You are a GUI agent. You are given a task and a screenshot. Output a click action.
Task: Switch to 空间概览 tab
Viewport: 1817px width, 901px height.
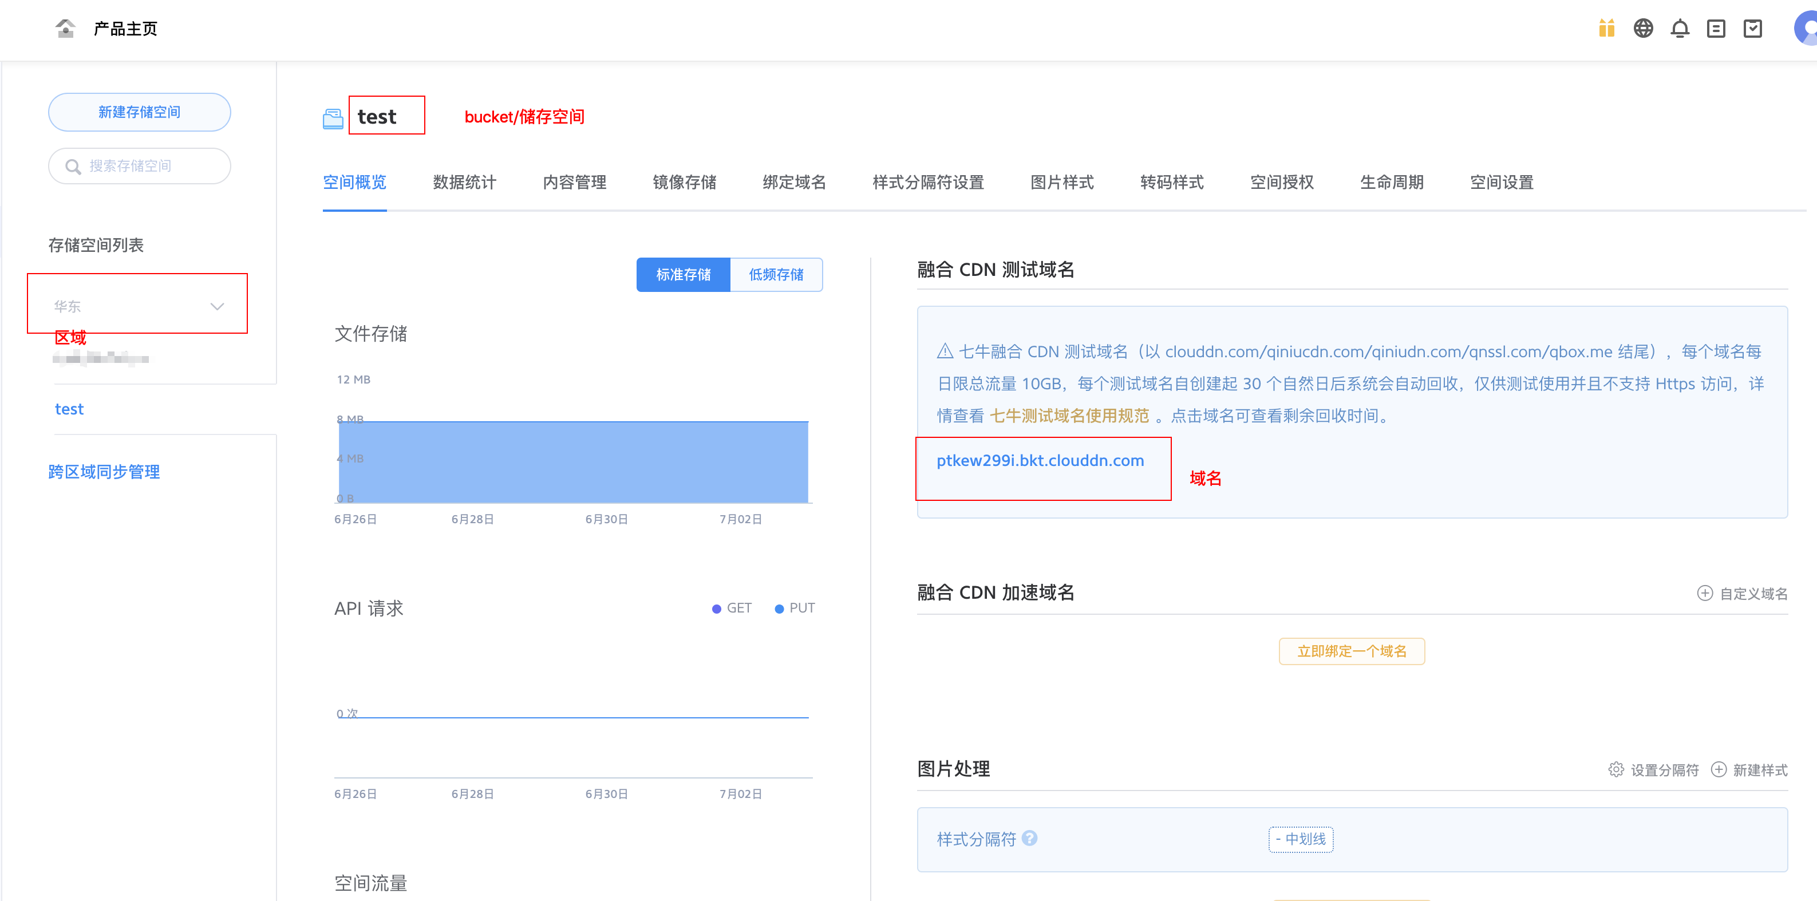(355, 183)
